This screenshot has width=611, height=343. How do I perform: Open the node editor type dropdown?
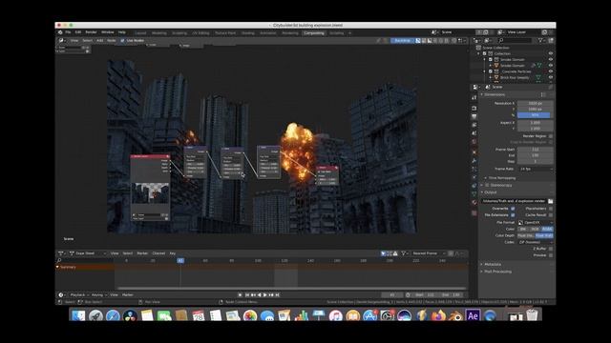coord(61,40)
